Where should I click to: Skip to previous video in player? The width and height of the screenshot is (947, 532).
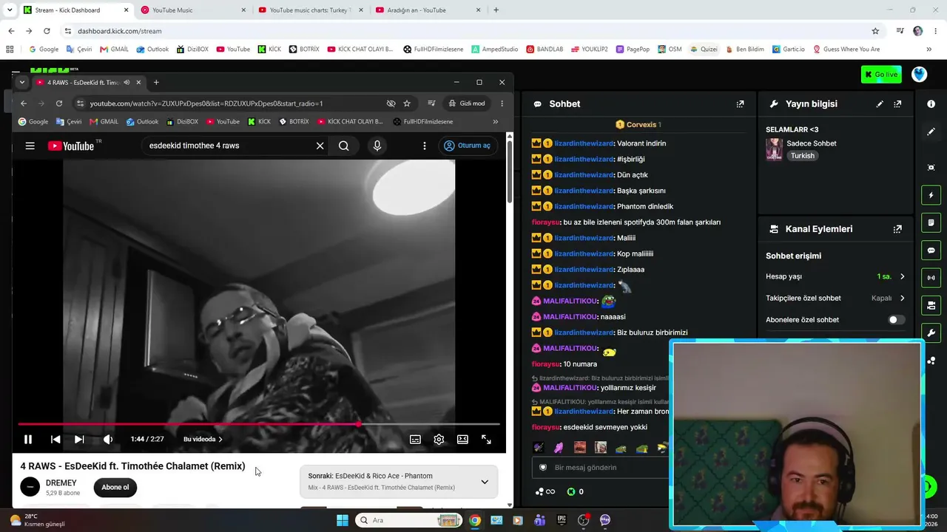(55, 439)
